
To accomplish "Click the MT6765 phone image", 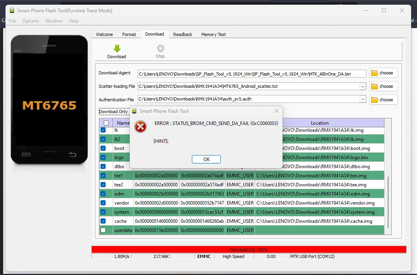I will (x=49, y=99).
